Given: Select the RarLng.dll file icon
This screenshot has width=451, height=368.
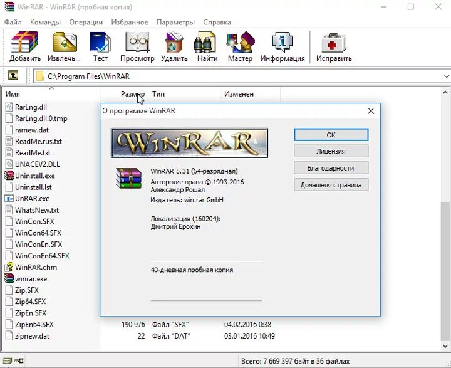Looking at the screenshot, I should pyautogui.click(x=9, y=107).
